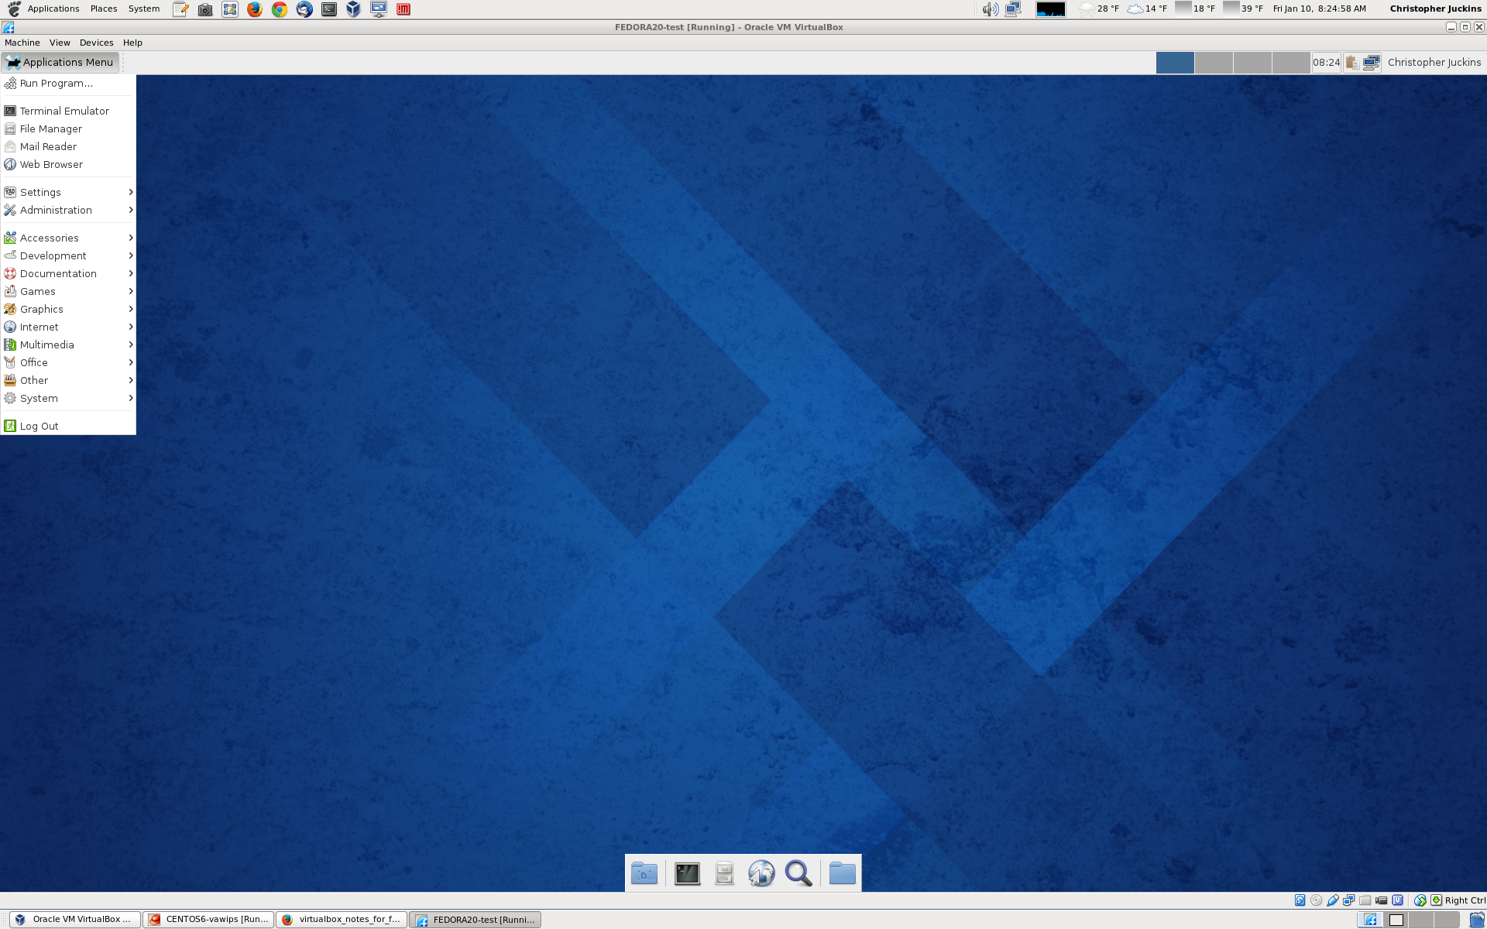Click the VirtualBox video capture indicator

tap(1382, 900)
